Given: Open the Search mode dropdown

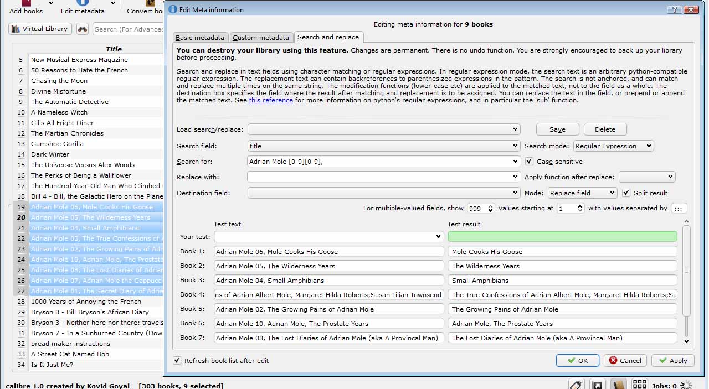Looking at the screenshot, I should (613, 146).
